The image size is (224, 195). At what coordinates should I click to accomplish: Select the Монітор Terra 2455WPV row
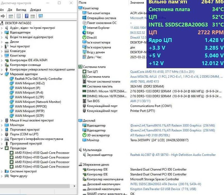click(151, 140)
